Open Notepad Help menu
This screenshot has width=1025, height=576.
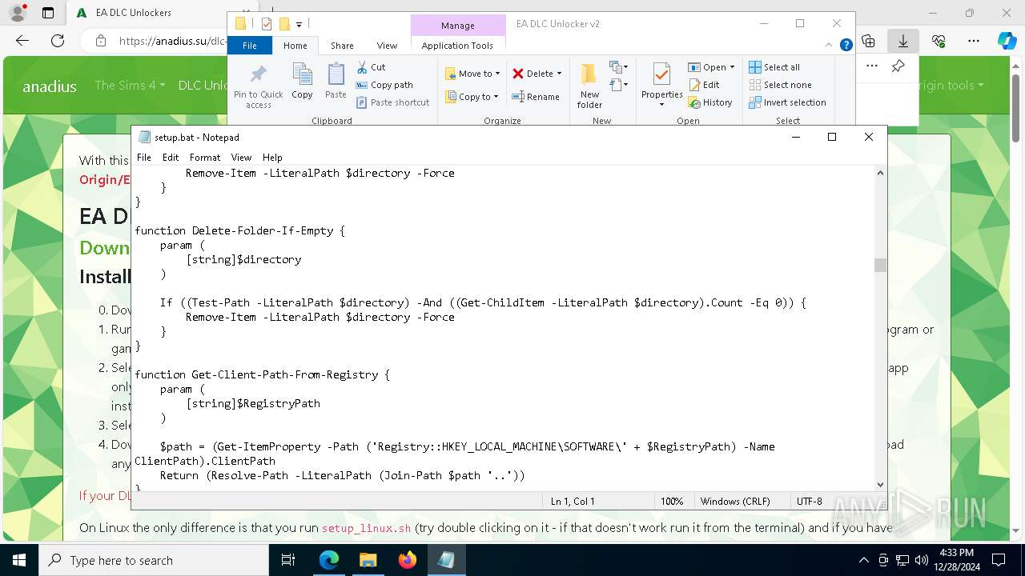[x=272, y=158]
